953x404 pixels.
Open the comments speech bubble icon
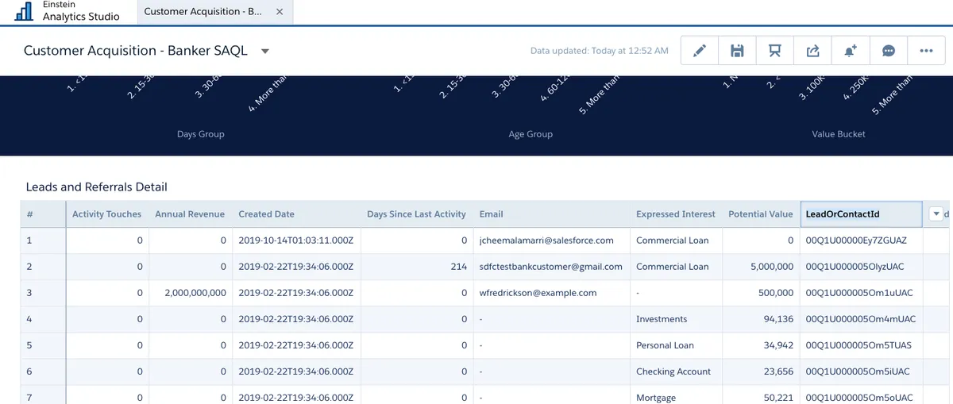click(x=889, y=51)
